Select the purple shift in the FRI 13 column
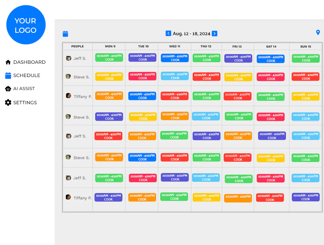Image resolution: width=324 pixels, height=245 pixels. [238, 59]
